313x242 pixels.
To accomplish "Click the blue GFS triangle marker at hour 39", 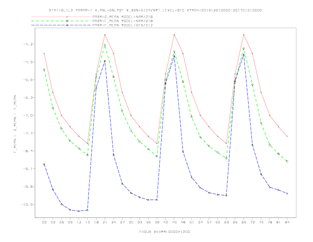I will 157,200.
